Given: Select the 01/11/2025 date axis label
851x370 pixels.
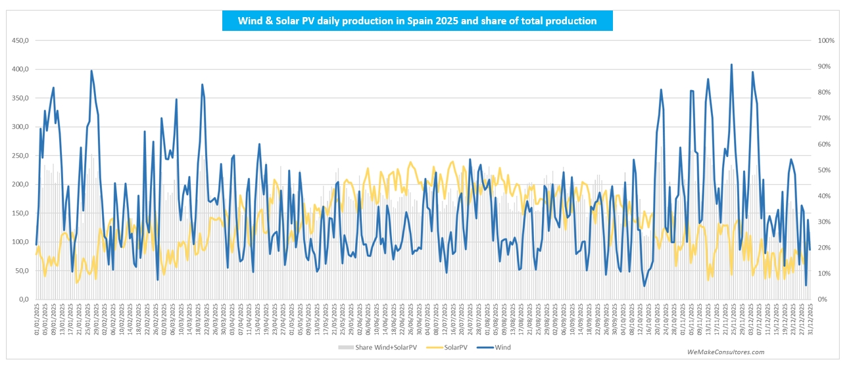Looking at the screenshot, I should point(683,320).
